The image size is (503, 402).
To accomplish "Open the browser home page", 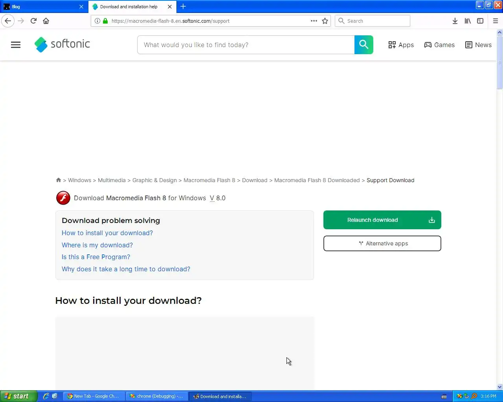I will 46,21.
